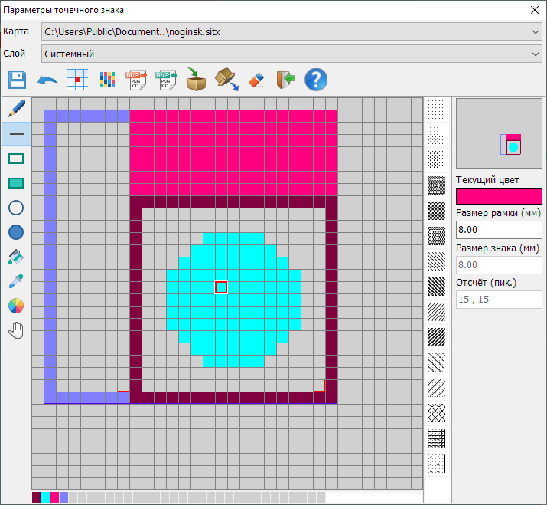Activate the eyedropper color picker tool
This screenshot has width=547, height=505.
tap(16, 281)
